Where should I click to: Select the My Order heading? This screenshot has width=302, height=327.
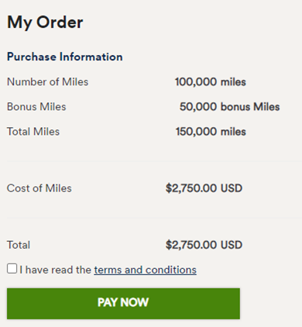coord(45,22)
